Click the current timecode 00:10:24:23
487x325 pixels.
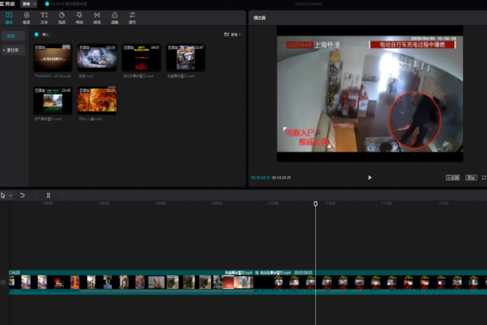tap(260, 178)
